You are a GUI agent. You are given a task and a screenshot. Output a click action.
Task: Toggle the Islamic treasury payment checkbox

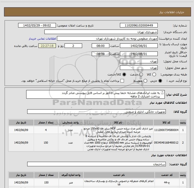click(122, 81)
